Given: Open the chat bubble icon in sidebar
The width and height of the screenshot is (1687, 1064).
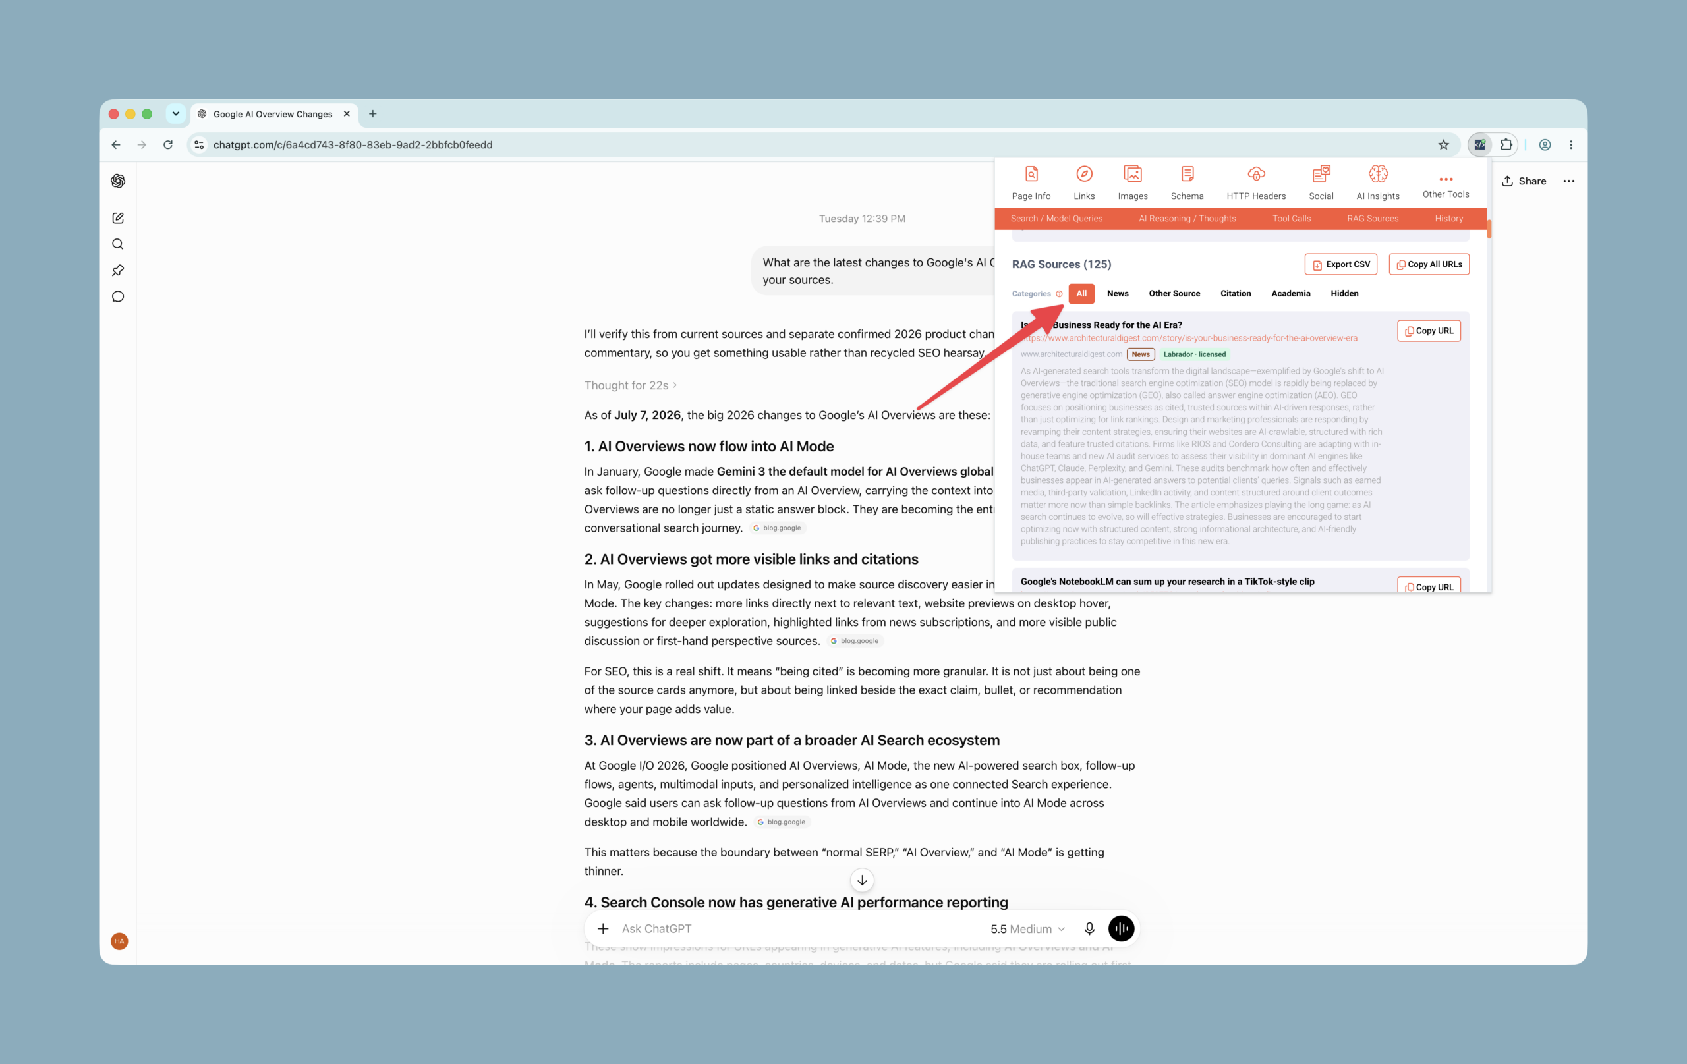Looking at the screenshot, I should click(x=118, y=296).
